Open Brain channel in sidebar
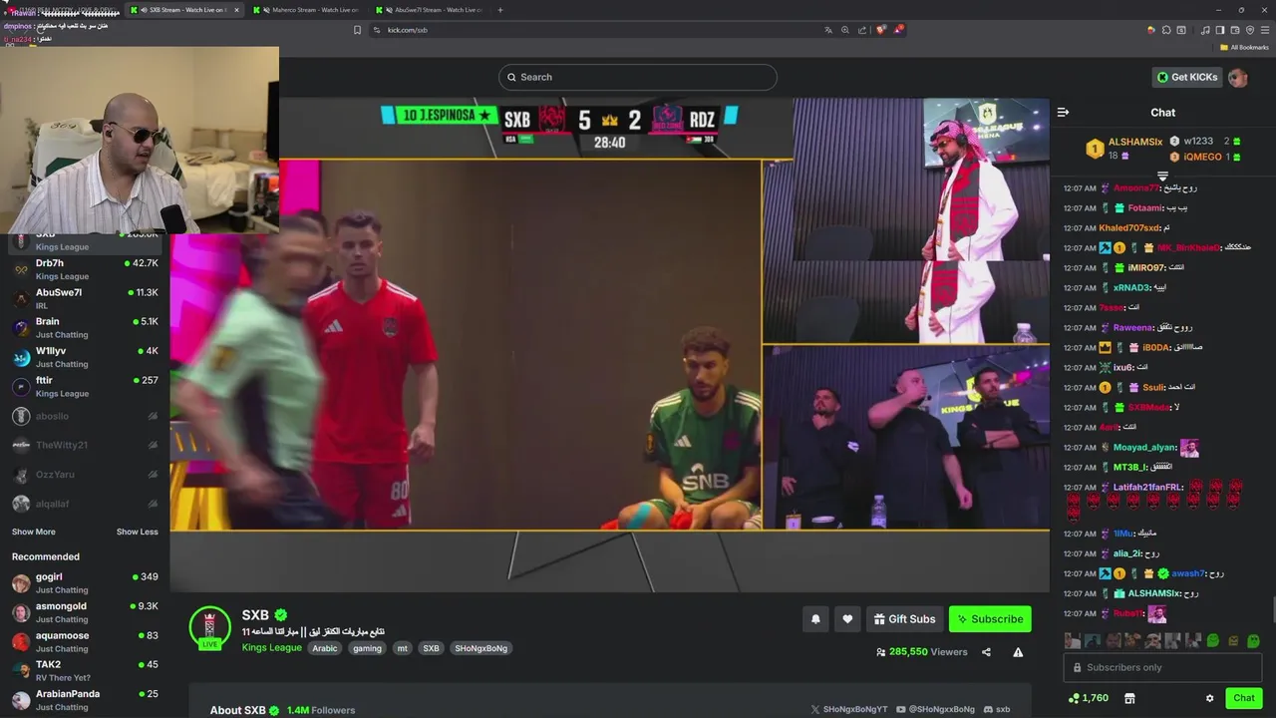1276x718 pixels. tap(85, 327)
